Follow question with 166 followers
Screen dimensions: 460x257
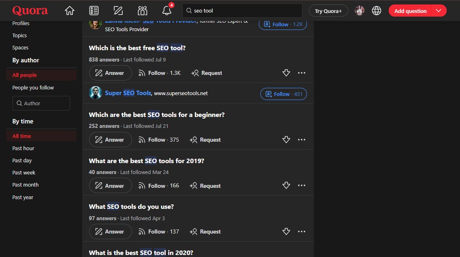coord(159,185)
